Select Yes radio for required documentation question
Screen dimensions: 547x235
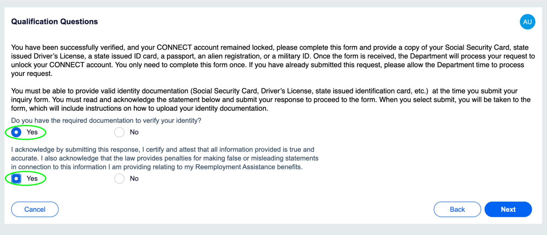coord(16,132)
